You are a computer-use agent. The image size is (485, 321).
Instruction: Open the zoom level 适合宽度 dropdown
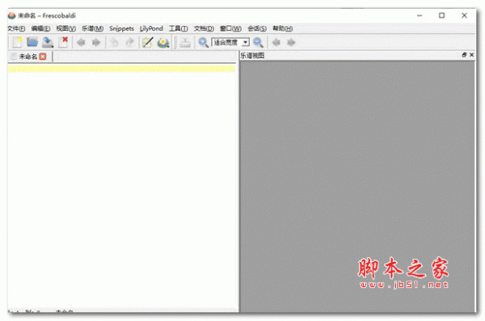[x=230, y=42]
